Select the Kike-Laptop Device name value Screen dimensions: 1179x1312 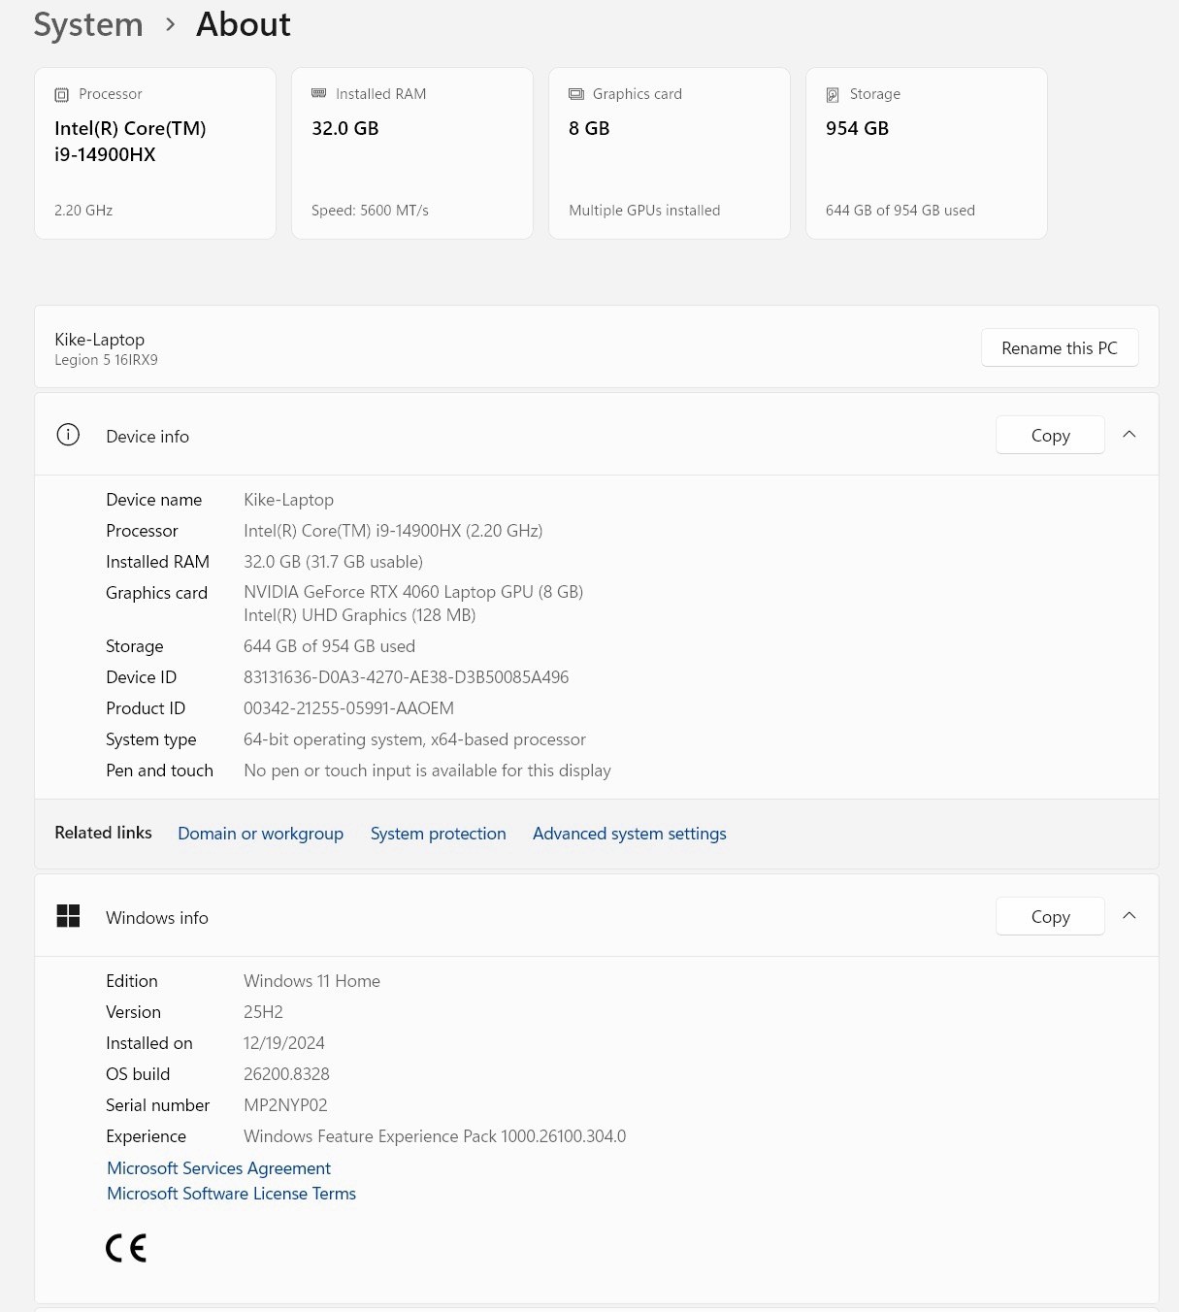[288, 500]
